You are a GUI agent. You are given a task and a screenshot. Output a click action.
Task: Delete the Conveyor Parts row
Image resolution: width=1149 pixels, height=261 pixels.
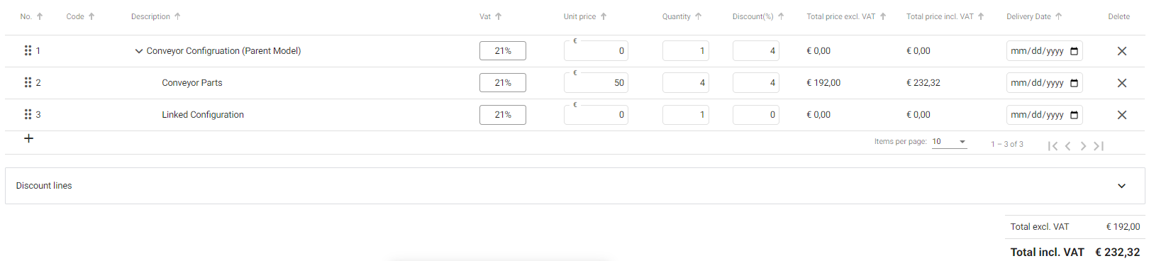tap(1121, 83)
